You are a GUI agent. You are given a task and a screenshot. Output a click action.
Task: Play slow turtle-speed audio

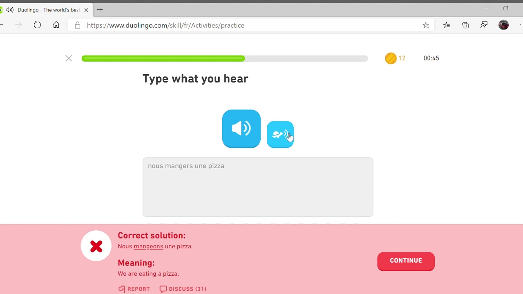pos(280,134)
